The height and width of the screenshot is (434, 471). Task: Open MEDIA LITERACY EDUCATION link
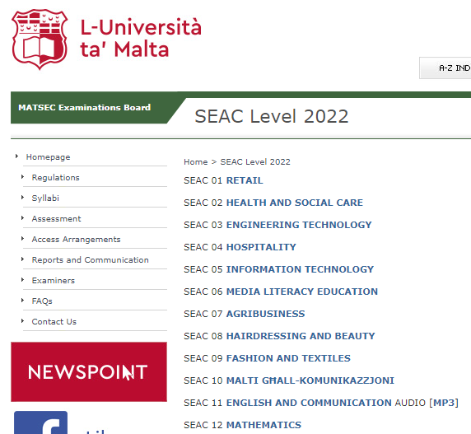coord(302,292)
